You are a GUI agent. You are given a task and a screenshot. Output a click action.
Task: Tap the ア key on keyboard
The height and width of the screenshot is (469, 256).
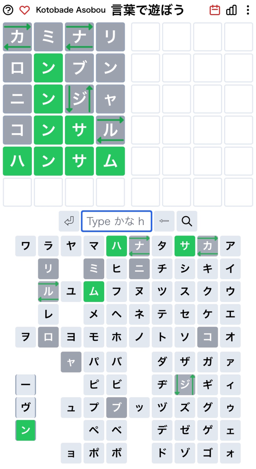(x=230, y=246)
